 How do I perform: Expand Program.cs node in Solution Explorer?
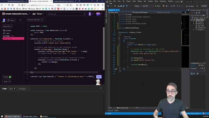click(x=194, y=30)
